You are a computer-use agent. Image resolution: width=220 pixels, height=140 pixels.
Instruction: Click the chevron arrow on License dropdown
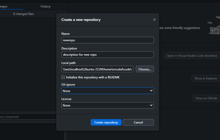pyautogui.click(x=151, y=105)
